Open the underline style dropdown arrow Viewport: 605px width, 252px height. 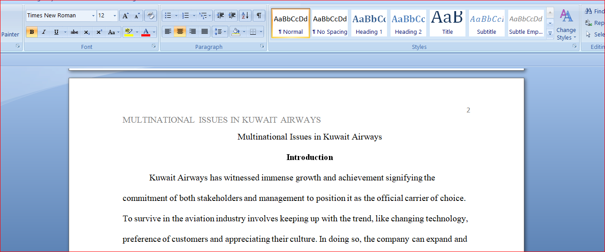65,32
